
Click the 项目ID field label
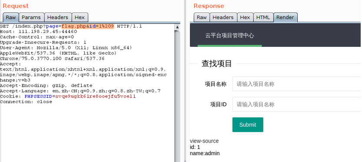coord(219,104)
